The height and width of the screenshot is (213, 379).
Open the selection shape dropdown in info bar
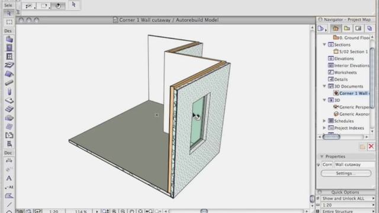(44, 6)
